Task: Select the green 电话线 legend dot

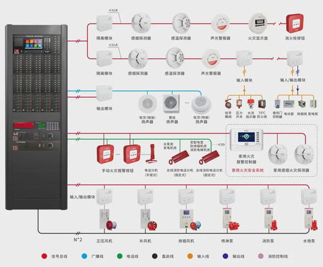Action: point(120,256)
